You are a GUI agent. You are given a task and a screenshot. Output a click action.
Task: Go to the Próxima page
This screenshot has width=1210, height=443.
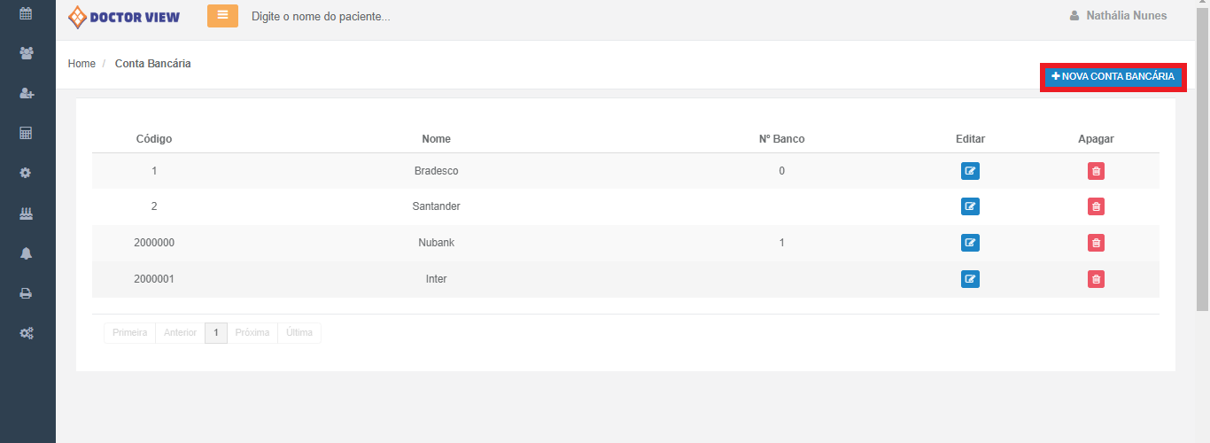click(252, 333)
